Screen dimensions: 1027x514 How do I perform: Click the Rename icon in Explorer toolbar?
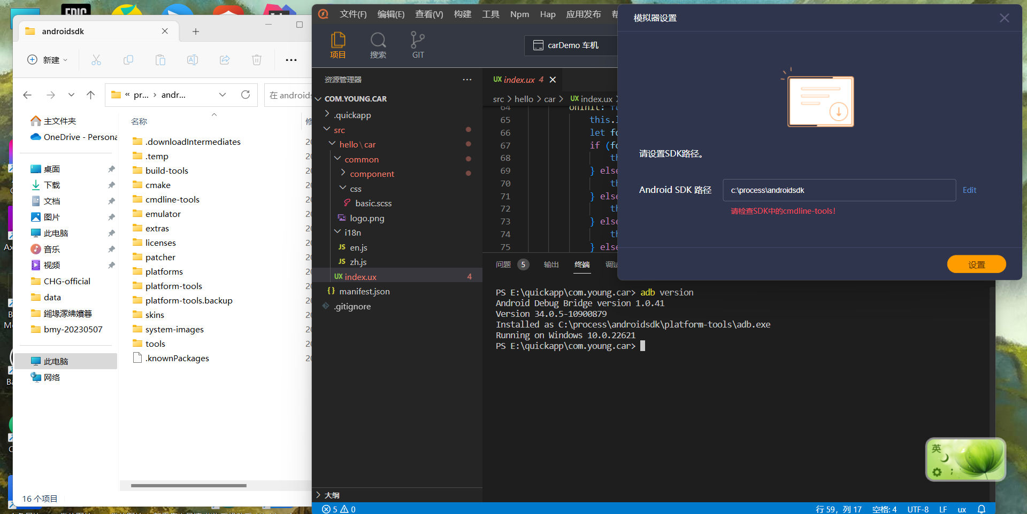[193, 60]
